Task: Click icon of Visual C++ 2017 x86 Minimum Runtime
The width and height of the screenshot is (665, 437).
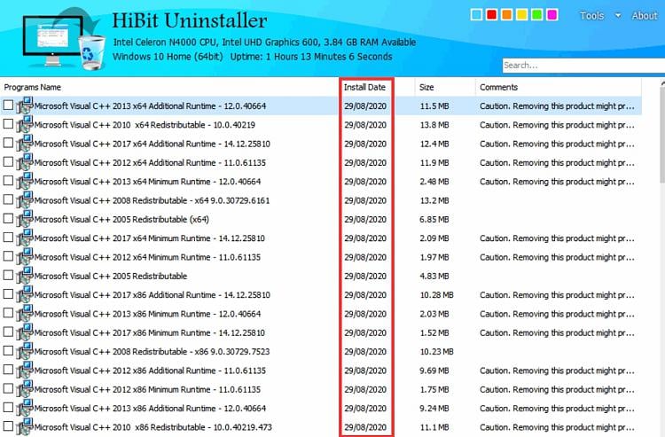Action: coord(25,332)
